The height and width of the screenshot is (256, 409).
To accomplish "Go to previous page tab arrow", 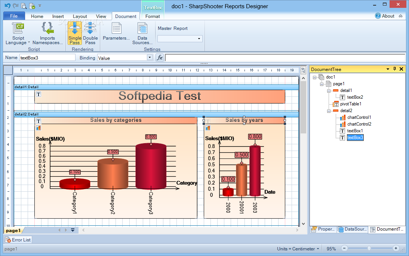I will click(x=59, y=230).
